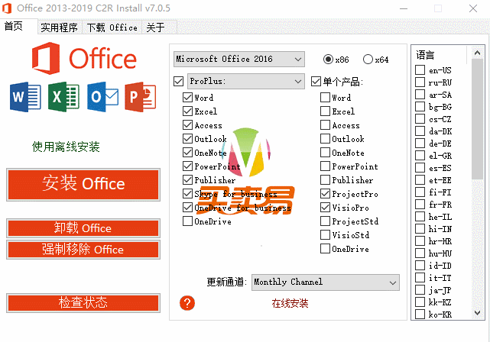Expand the ProPlus edition dropdown
This screenshot has width=490, height=342.
(245, 81)
